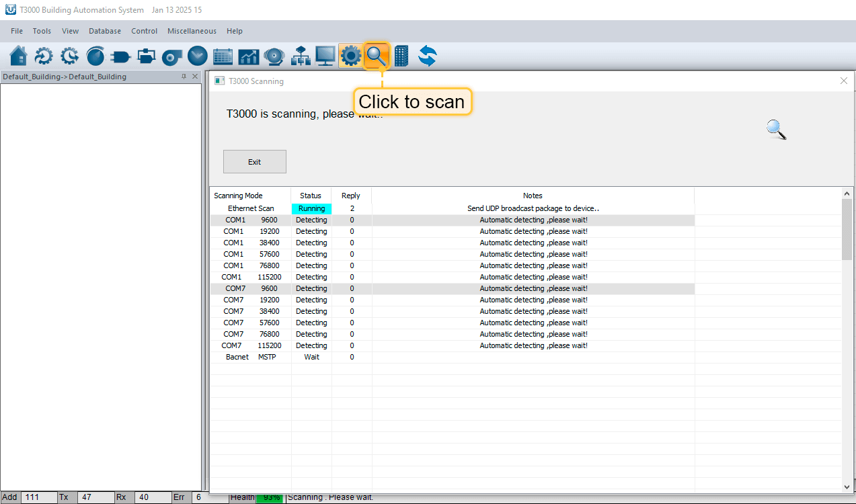
Task: Click the scan list scrollbar down arrow
Action: click(x=847, y=487)
